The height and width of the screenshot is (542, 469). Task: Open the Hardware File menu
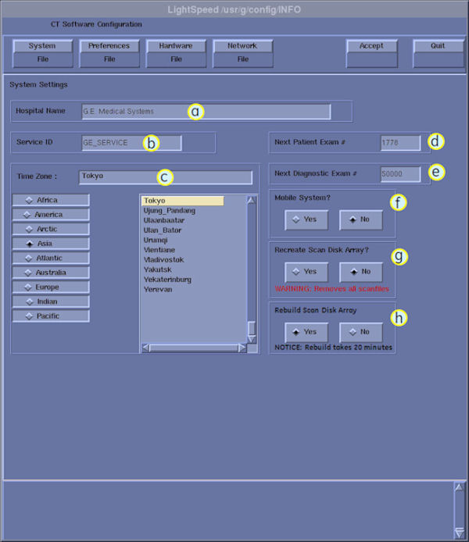pyautogui.click(x=176, y=52)
